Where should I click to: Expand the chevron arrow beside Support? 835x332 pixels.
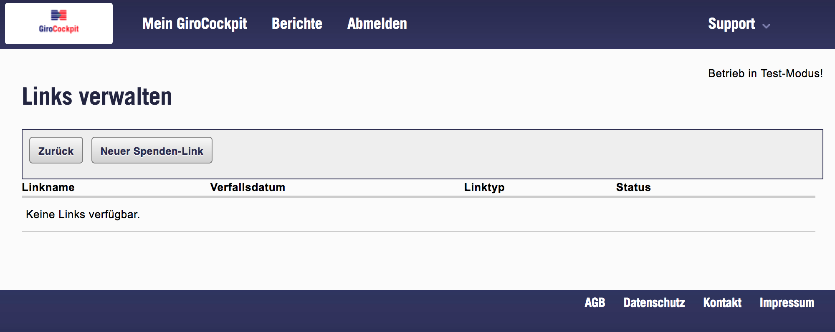(766, 26)
